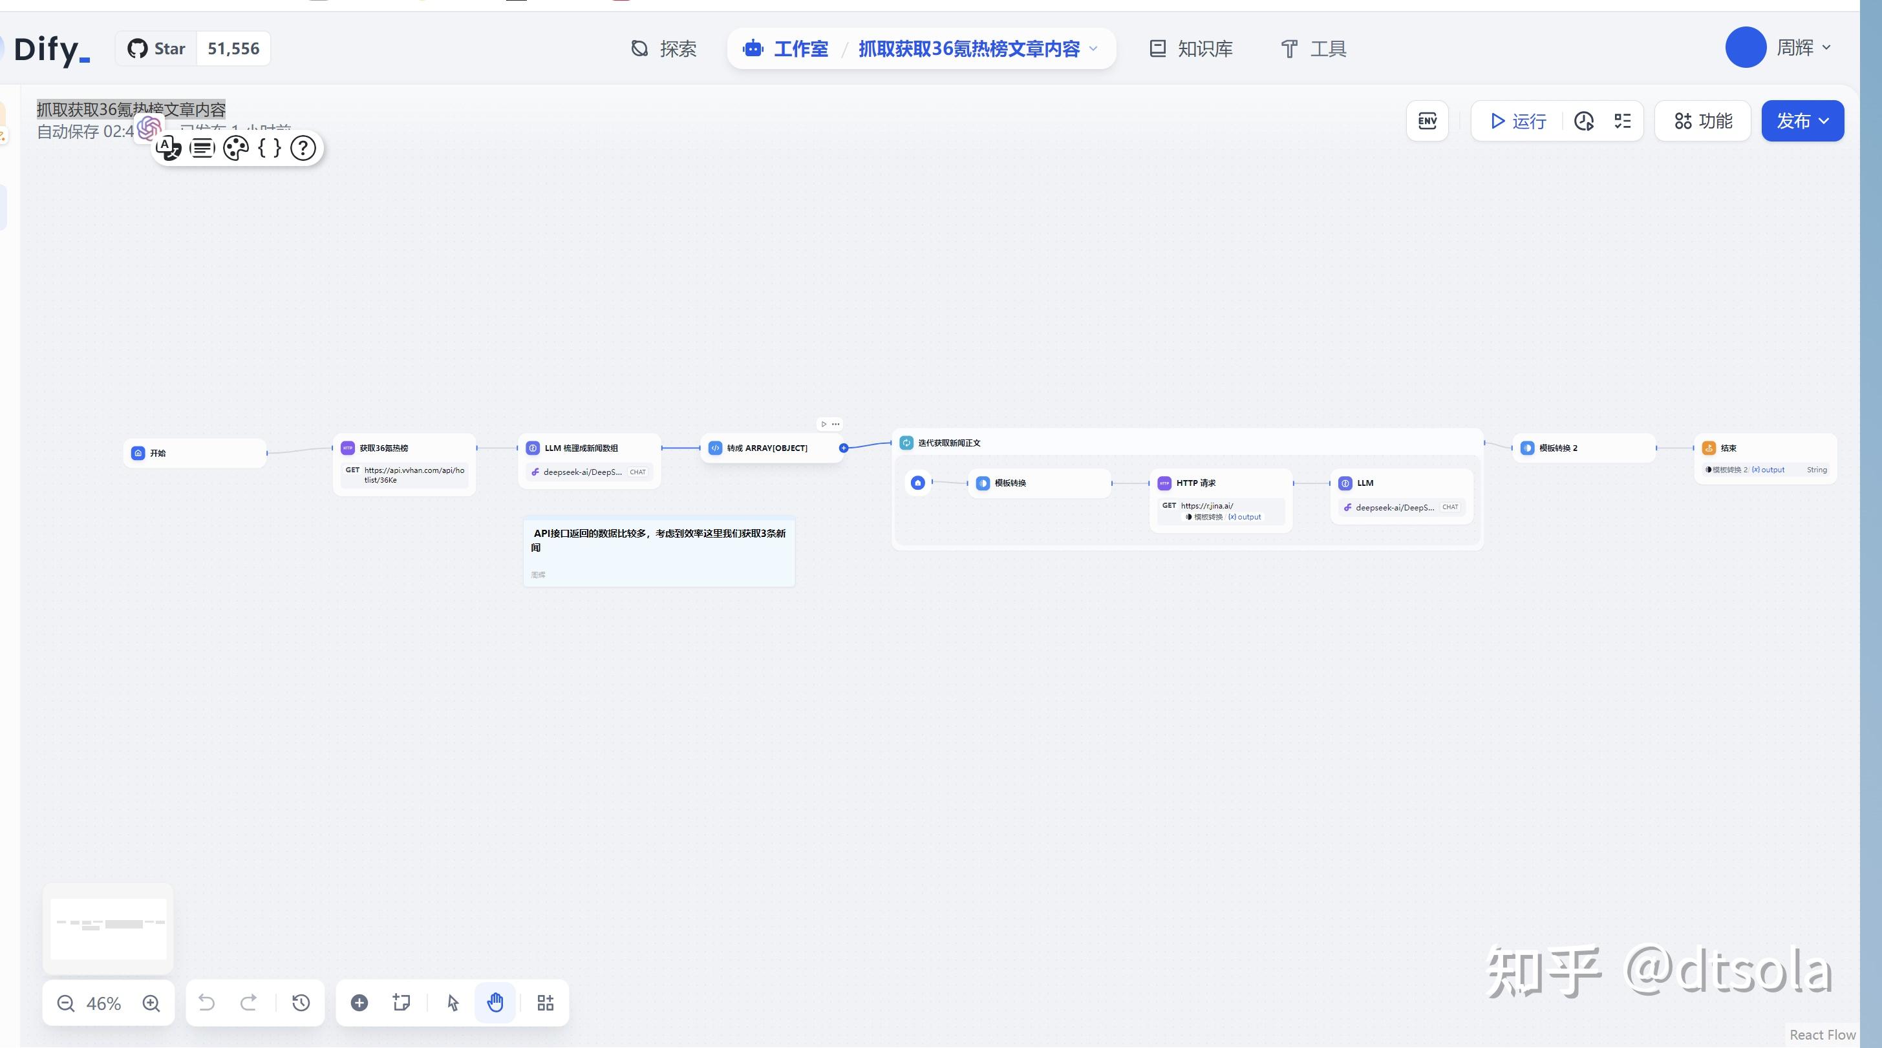This screenshot has height=1048, width=1882.
Task: Click the organize nodes grid icon
Action: (x=545, y=1003)
